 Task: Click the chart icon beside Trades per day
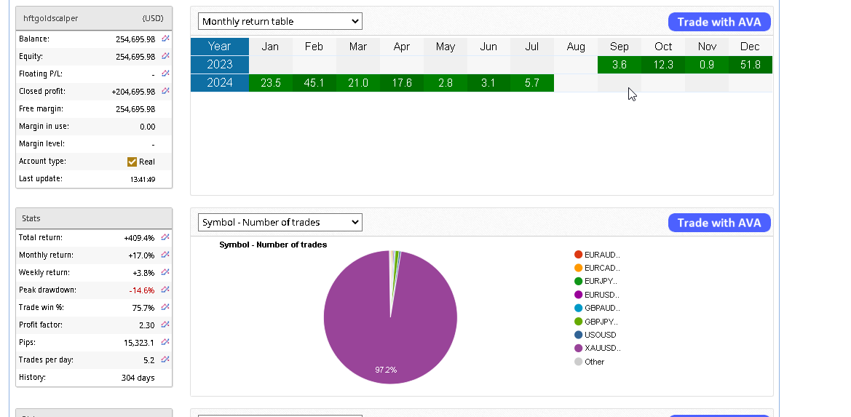165,360
